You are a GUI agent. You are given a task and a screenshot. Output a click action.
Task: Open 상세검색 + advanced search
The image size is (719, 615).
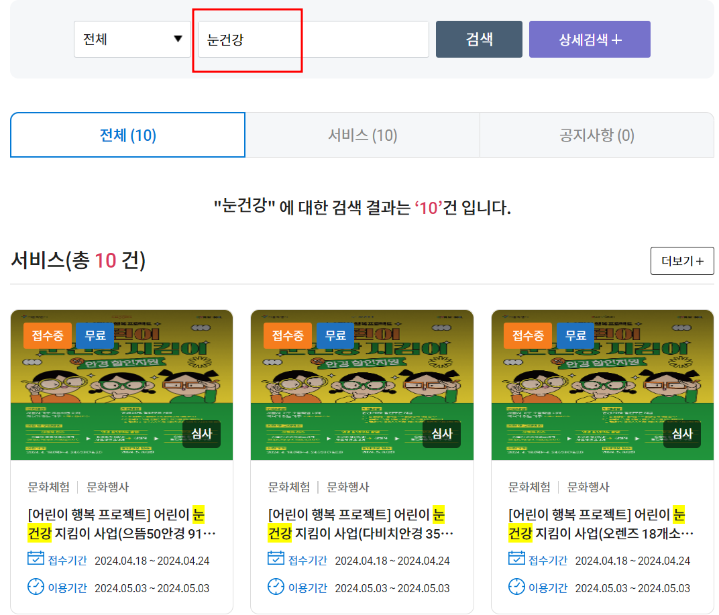tap(590, 39)
